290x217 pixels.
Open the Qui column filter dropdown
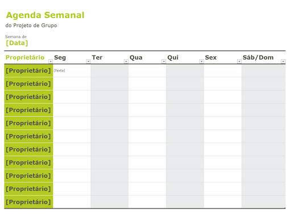pos(201,61)
